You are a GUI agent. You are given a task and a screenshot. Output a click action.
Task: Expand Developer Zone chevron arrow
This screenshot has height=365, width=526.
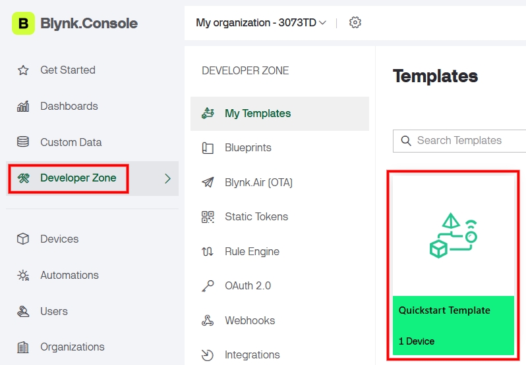(167, 178)
